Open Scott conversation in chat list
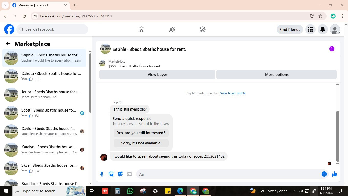348x196 pixels. 44,113
